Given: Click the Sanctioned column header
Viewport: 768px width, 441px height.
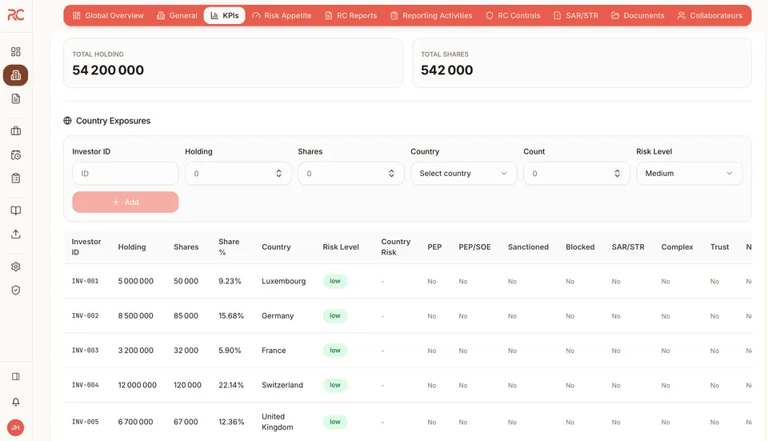Looking at the screenshot, I should (x=528, y=247).
